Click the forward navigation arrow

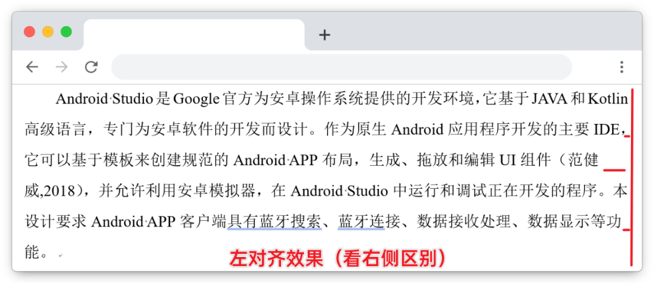click(62, 67)
